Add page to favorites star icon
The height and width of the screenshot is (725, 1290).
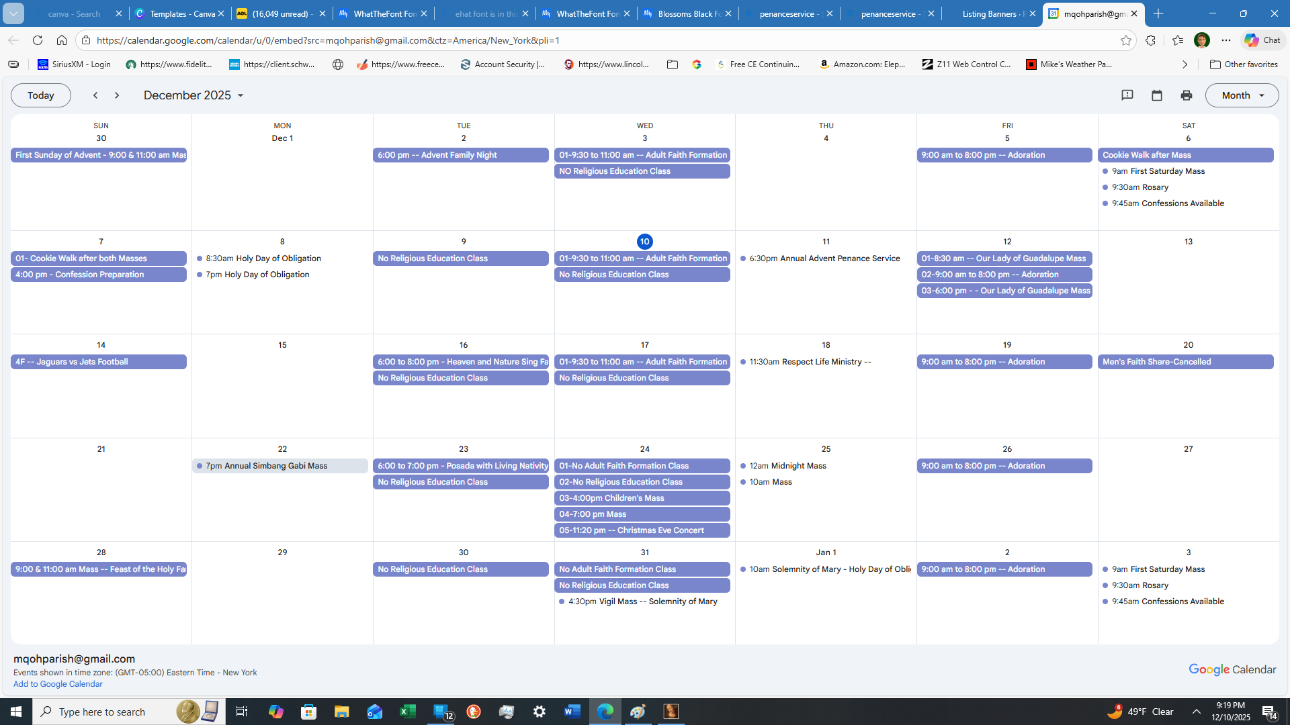1125,40
